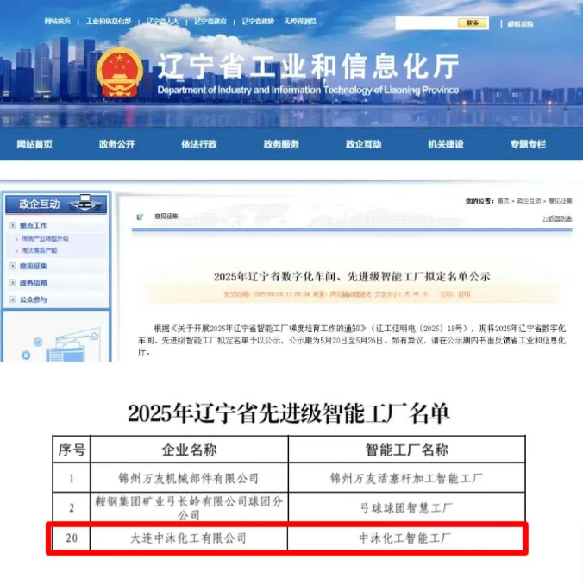Select 依法行政 in the main navigation
This screenshot has height=585, width=583.
pos(199,144)
